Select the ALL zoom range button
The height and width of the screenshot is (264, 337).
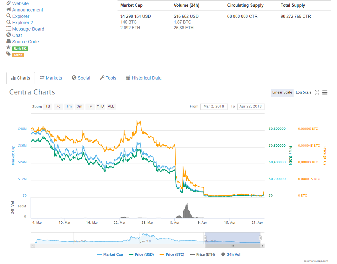point(111,107)
